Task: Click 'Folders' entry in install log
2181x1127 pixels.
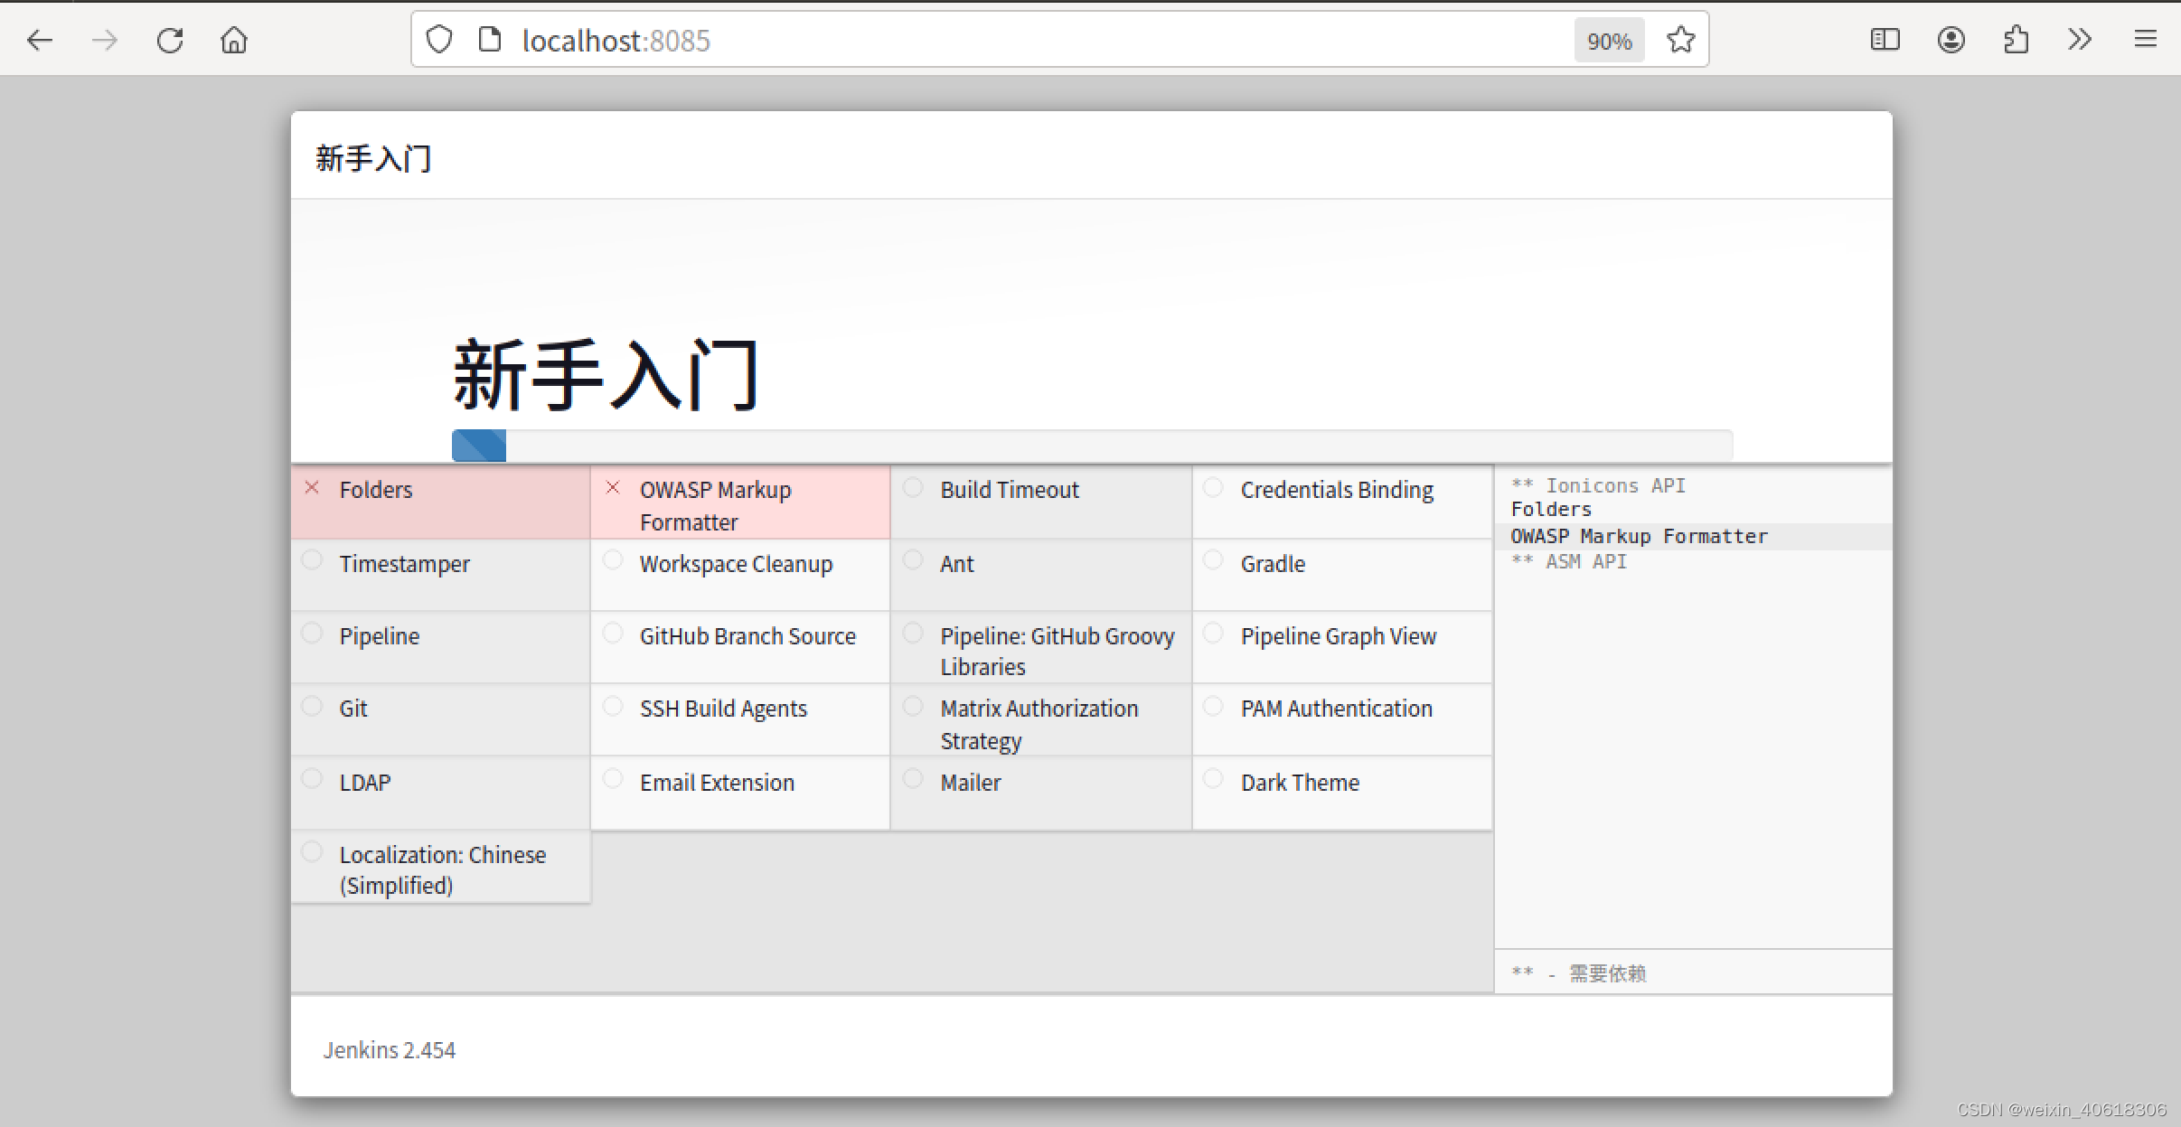Action: (1551, 510)
